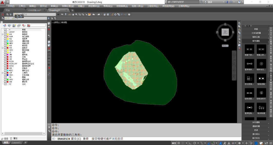
Task: Click the WCS button under the compass
Action: click(x=225, y=46)
